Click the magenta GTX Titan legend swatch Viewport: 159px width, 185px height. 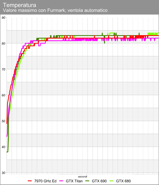[61, 181]
